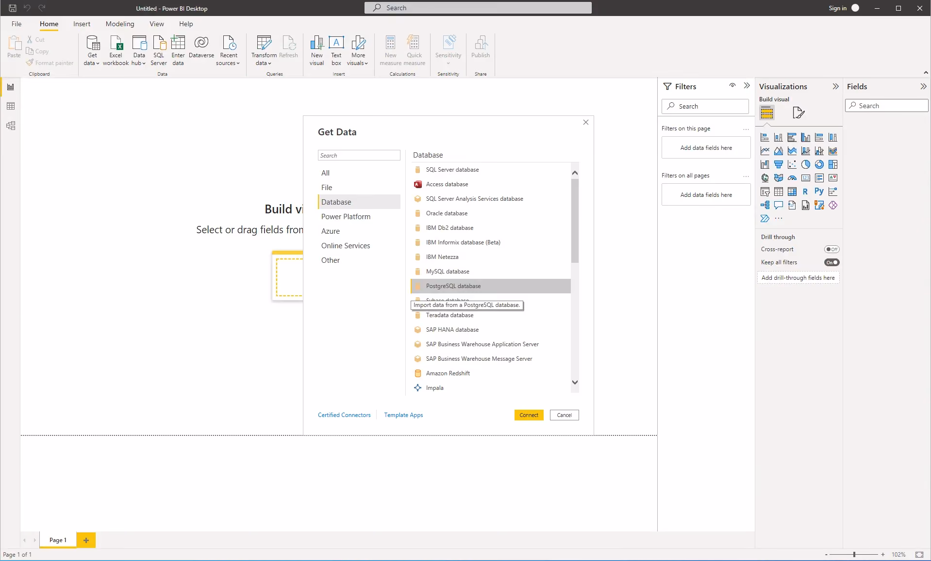Open the Template Apps link

403,415
